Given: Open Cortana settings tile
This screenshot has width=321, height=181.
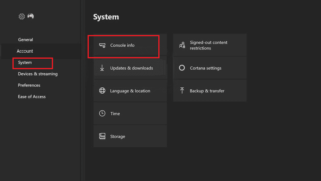Looking at the screenshot, I should pos(210,68).
